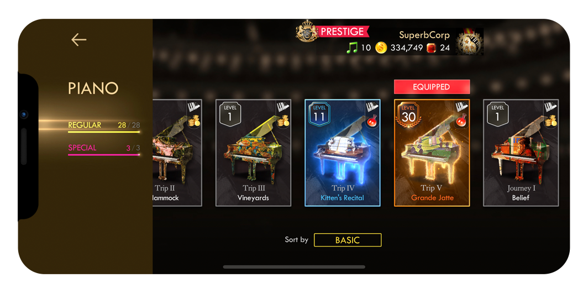This screenshot has height=293, width=588.
Task: Select the Trip V Grande Jatte piano
Action: click(x=432, y=153)
